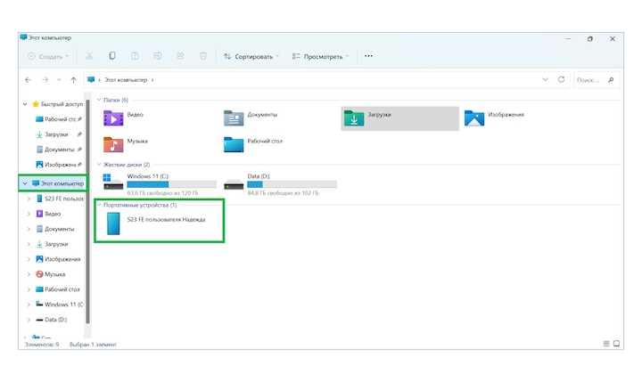
Task: Select the S23 FE portable device
Action: coord(155,224)
